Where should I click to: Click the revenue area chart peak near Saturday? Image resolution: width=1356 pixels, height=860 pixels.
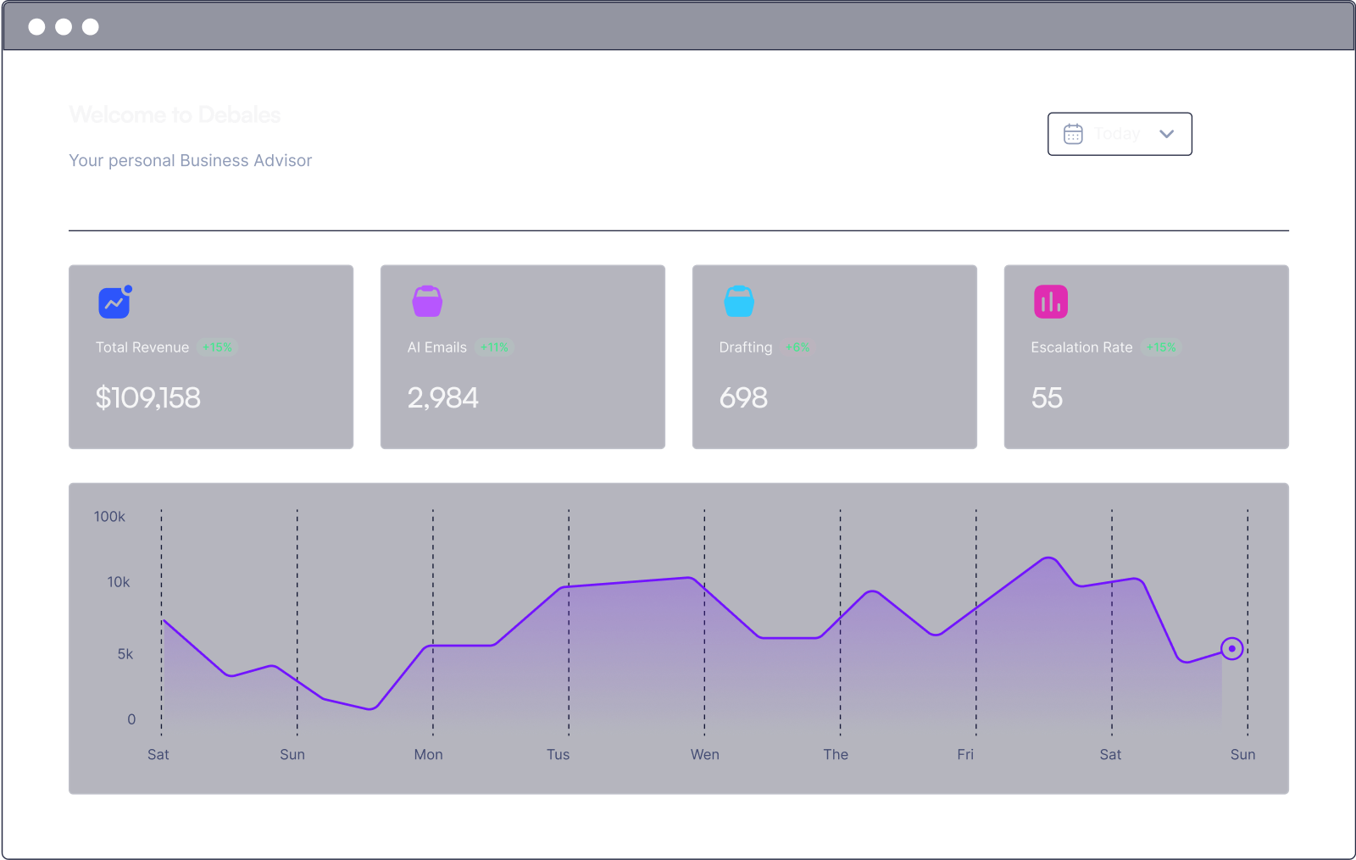click(x=1049, y=559)
